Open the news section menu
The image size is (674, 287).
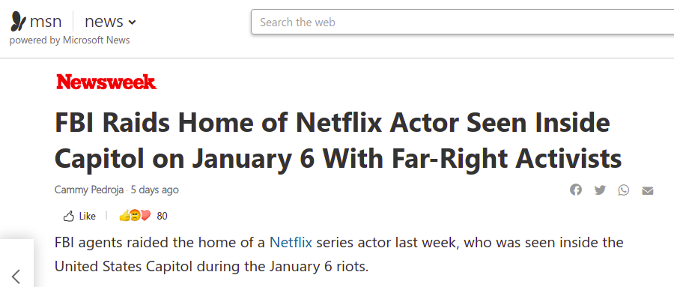[111, 22]
